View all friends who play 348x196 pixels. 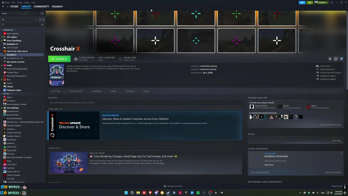(330, 125)
